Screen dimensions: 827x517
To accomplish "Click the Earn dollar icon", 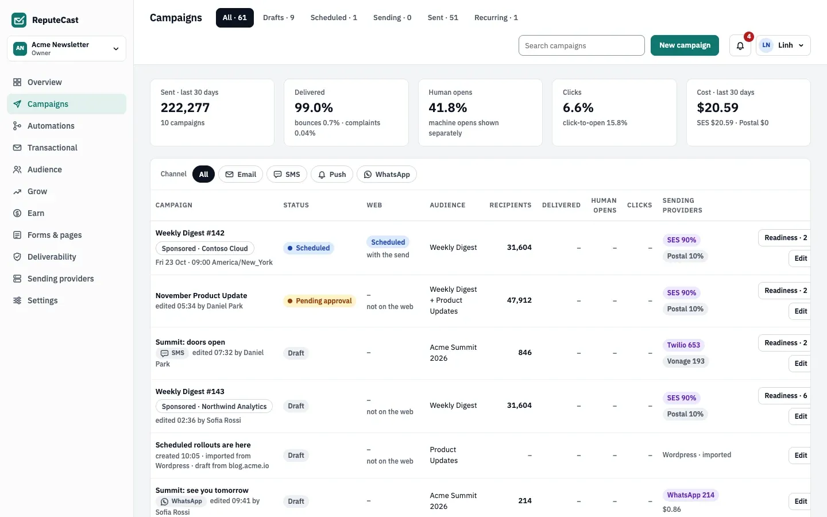I will coord(17,213).
